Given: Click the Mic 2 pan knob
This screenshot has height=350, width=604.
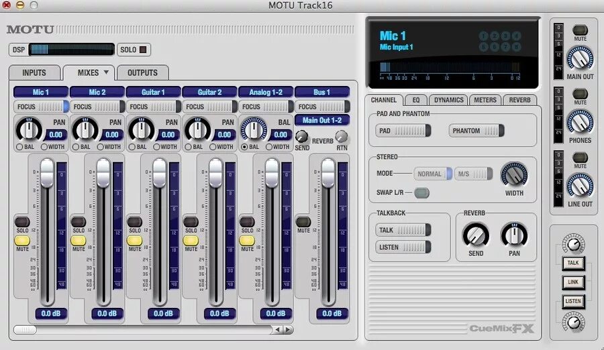Looking at the screenshot, I should 85,130.
